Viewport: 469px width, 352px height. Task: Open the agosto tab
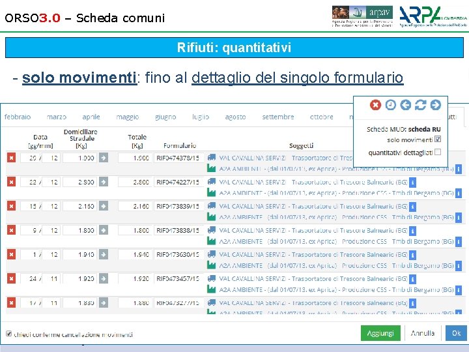[235, 117]
